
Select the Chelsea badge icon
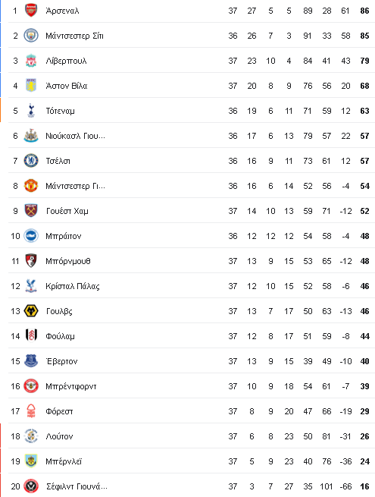[31, 161]
